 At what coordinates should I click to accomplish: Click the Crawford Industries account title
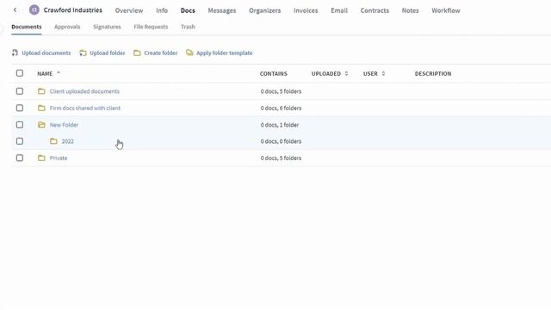tap(72, 9)
